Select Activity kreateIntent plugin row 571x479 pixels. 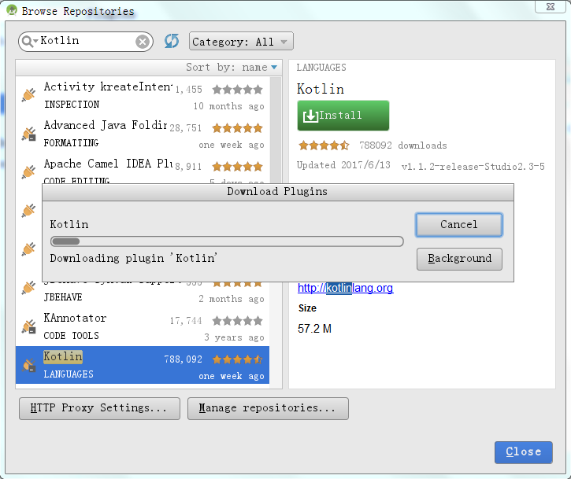[143, 96]
